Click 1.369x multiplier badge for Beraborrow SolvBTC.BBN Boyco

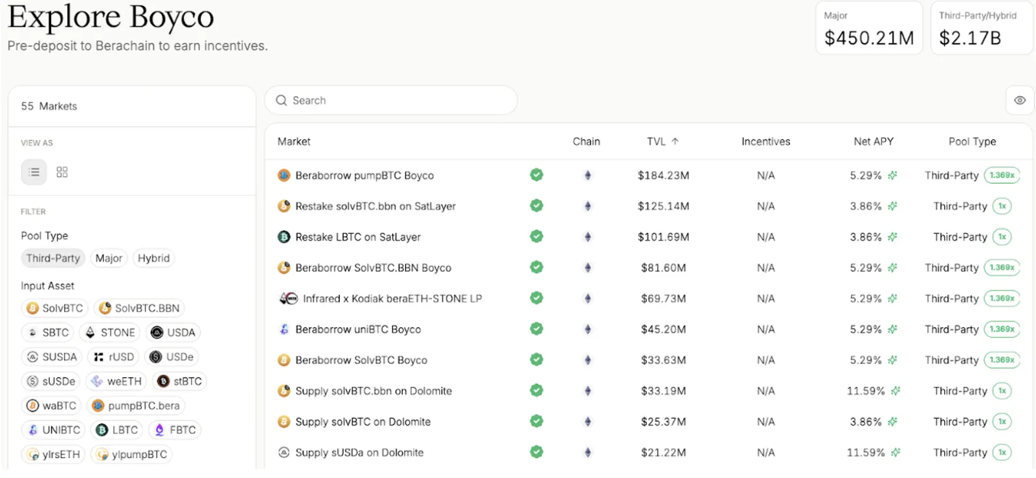click(x=1002, y=268)
